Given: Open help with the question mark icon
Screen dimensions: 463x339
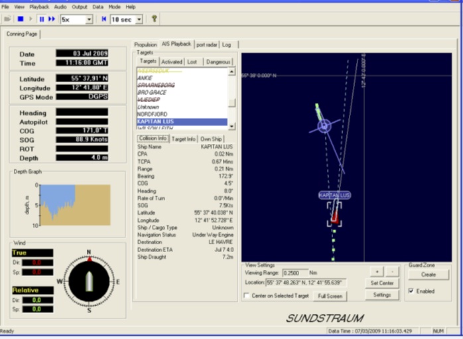Looking at the screenshot, I should 155,19.
